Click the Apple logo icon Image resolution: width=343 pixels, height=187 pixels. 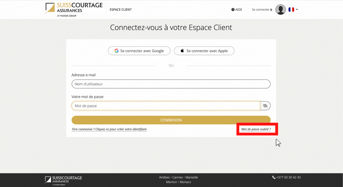182,51
